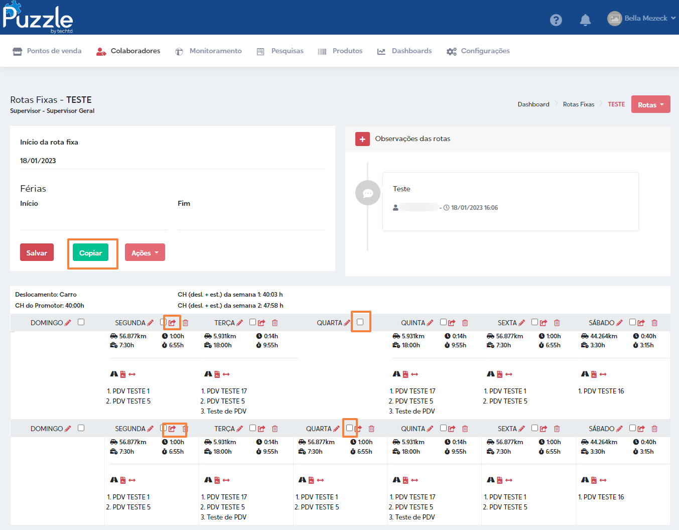This screenshot has height=530, width=679.
Task: Click the swap arrows under second-week SEXTA
Action: (509, 480)
